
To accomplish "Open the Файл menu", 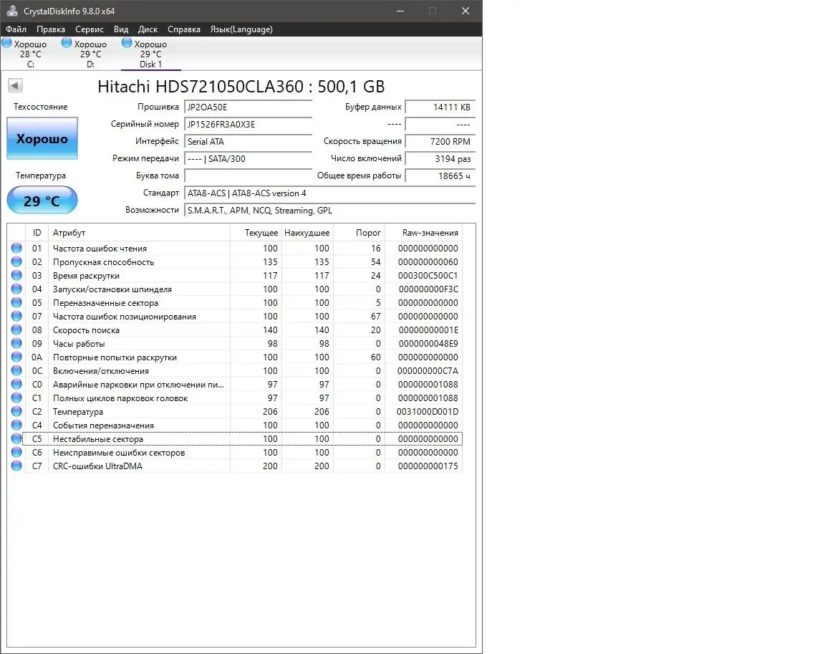I will pyautogui.click(x=16, y=29).
